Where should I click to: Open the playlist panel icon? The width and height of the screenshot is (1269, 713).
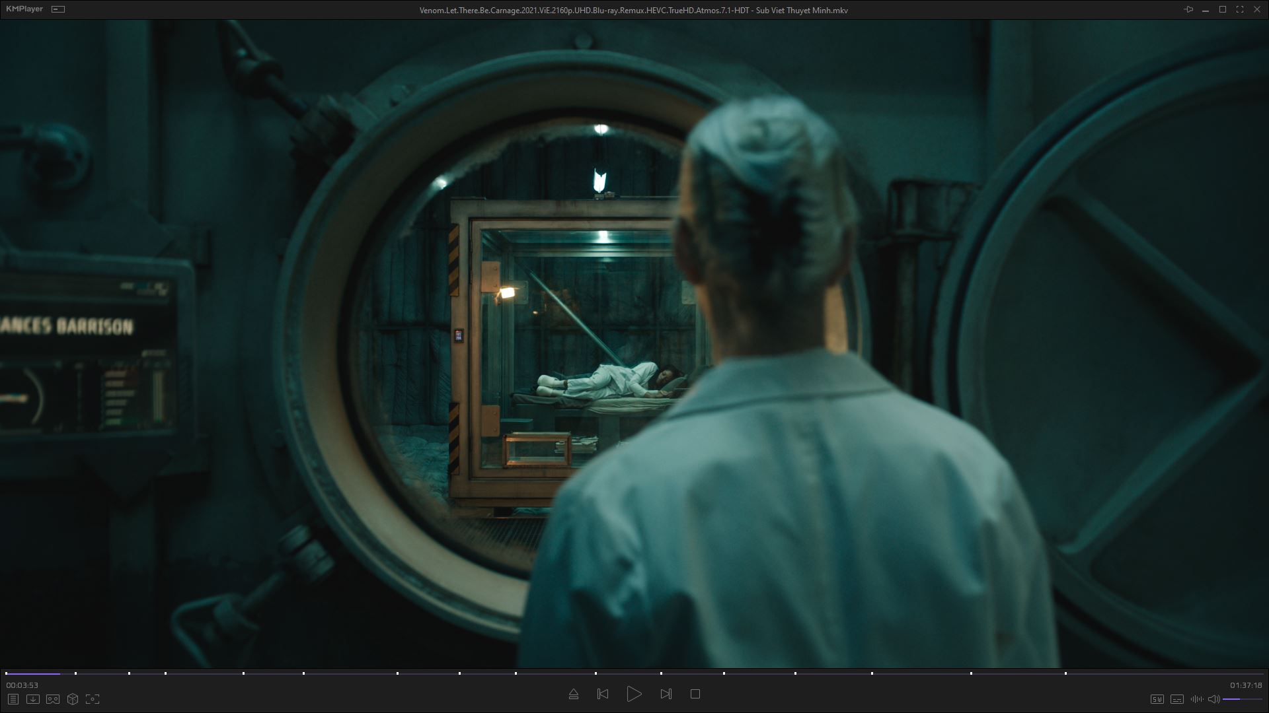click(x=13, y=699)
